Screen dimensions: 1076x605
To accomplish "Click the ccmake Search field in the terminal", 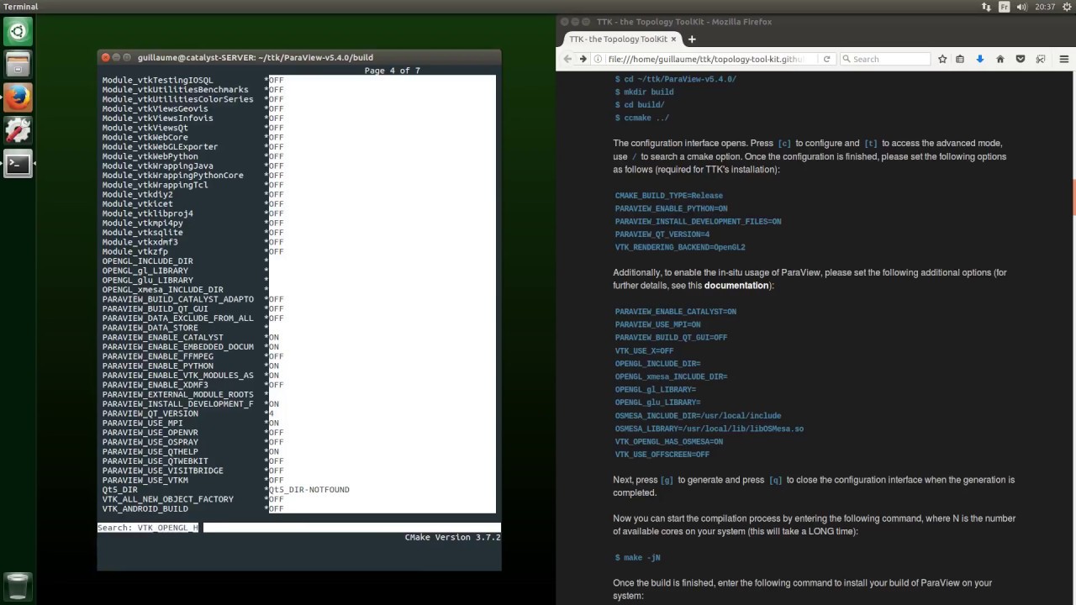I will click(298, 528).
